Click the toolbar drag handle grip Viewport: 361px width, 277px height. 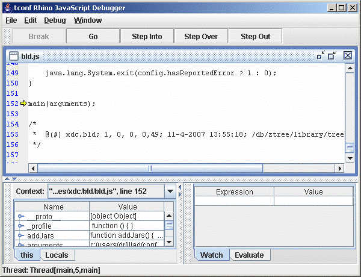point(7,36)
